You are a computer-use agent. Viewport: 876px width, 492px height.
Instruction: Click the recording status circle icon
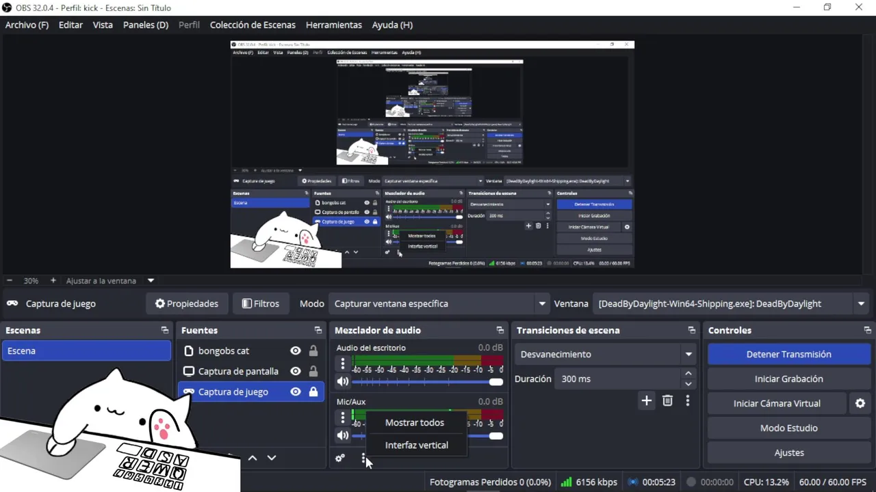(691, 482)
